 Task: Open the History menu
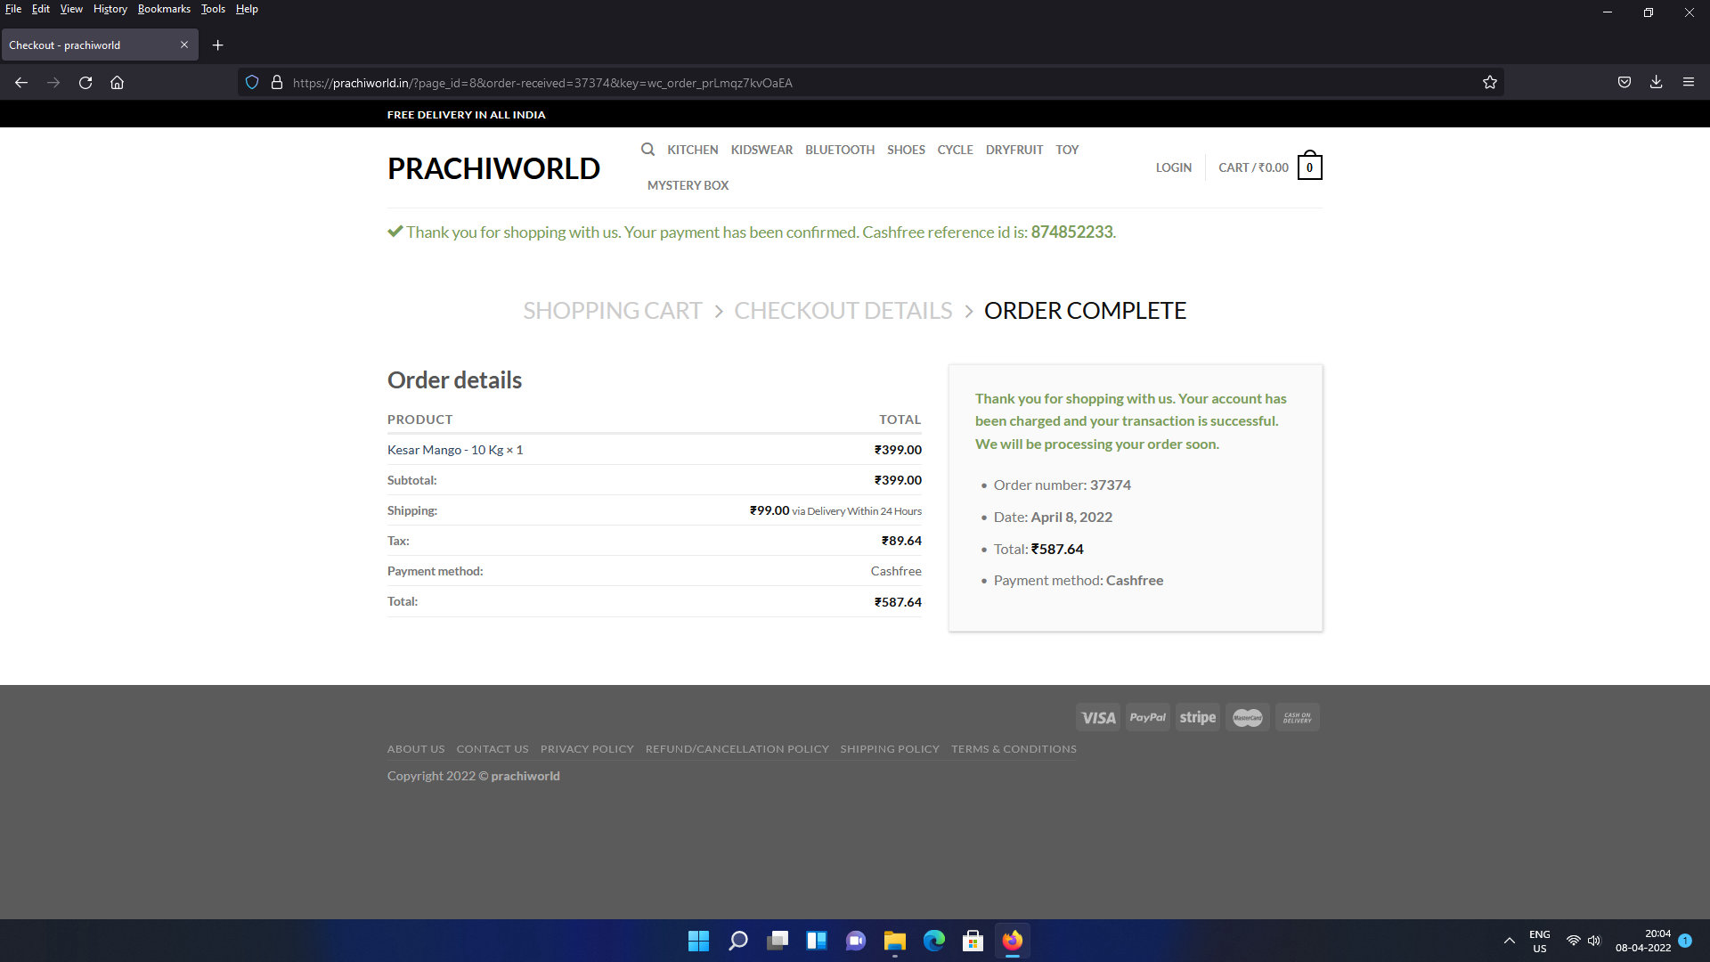tap(110, 9)
